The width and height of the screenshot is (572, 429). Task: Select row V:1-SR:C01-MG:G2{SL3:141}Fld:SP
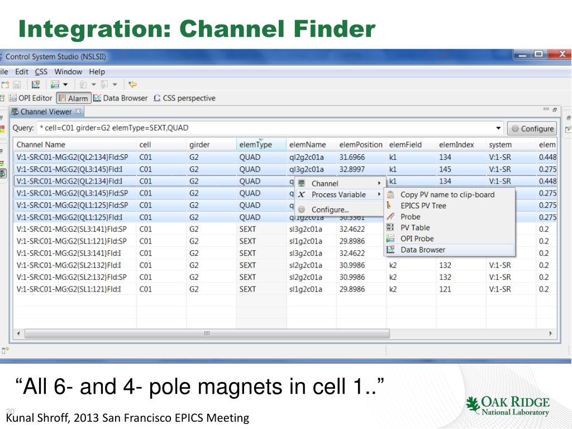click(x=285, y=229)
